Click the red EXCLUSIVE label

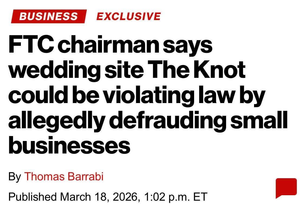click(128, 16)
